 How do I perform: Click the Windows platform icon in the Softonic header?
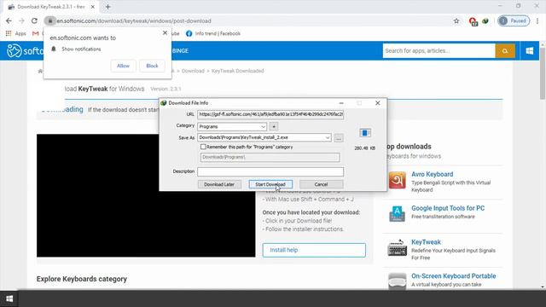[x=529, y=51]
